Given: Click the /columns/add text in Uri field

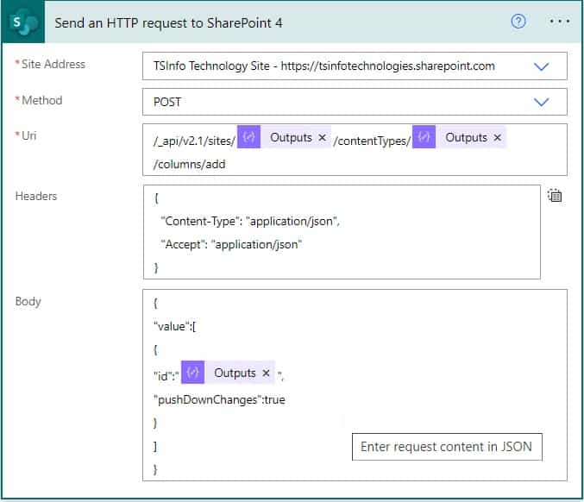Looking at the screenshot, I should [x=189, y=164].
